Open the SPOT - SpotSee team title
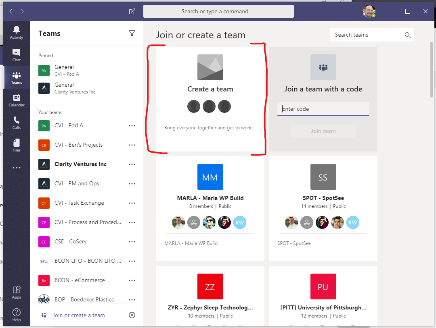The width and height of the screenshot is (436, 328). click(323, 198)
